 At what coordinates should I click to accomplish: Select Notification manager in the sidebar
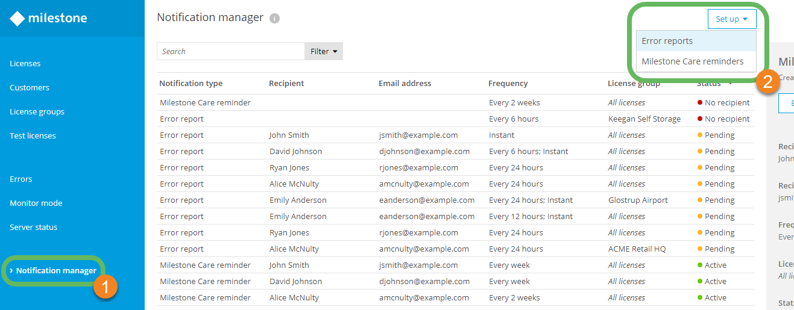pos(56,271)
